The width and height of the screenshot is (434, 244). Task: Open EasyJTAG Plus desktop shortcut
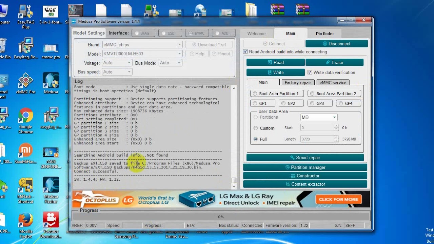[x=26, y=16]
